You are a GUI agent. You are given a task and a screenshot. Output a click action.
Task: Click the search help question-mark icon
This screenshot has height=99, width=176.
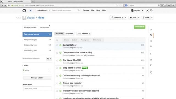coord(79,10)
